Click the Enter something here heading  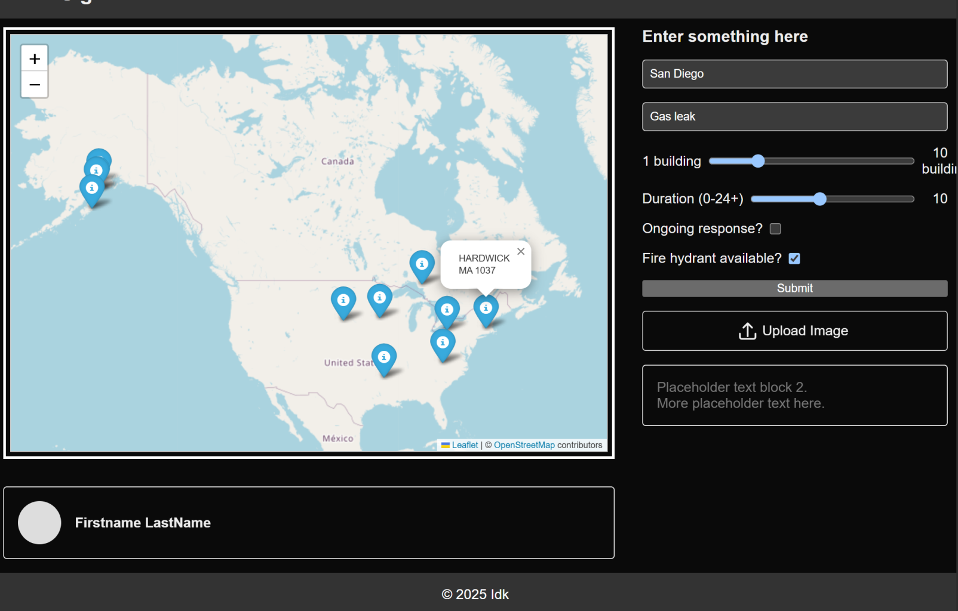725,36
